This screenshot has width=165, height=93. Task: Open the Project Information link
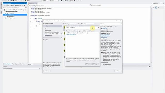click(x=105, y=36)
